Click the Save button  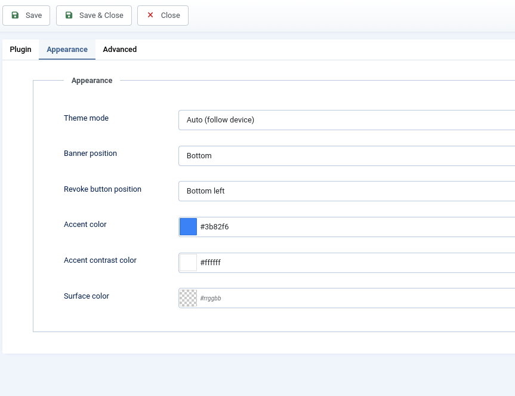(x=26, y=16)
